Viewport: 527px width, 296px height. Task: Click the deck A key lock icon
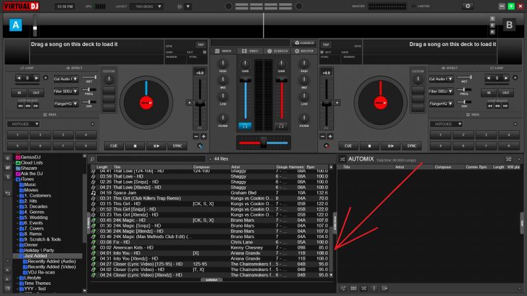click(x=204, y=52)
